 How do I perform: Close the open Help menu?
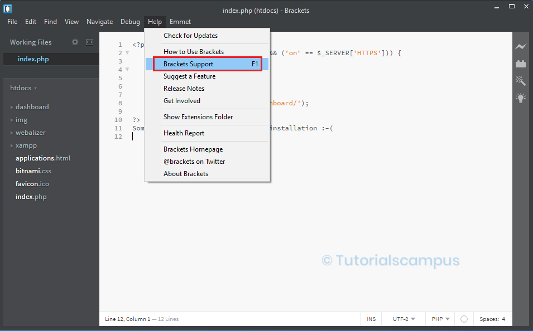point(155,22)
